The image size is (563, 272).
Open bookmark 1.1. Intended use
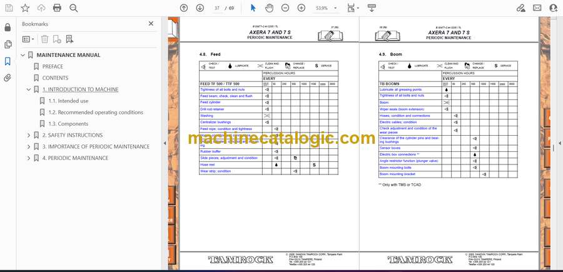[x=68, y=101]
